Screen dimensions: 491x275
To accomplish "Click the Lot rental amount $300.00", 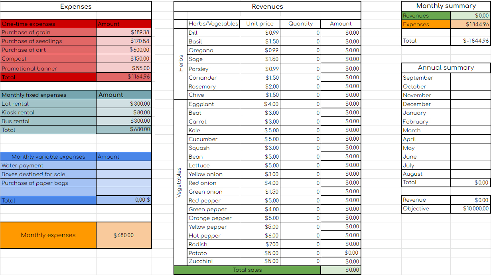I will (124, 104).
